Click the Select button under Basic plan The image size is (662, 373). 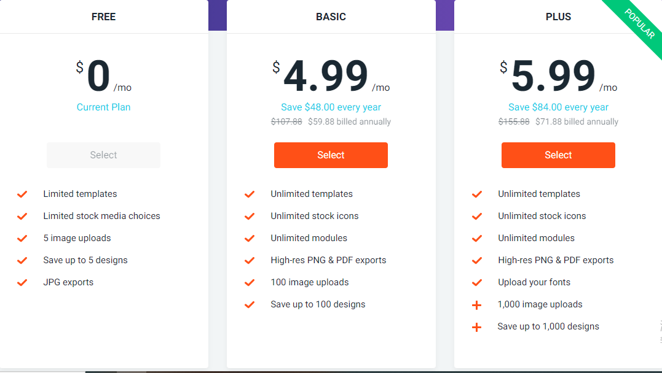click(x=331, y=155)
